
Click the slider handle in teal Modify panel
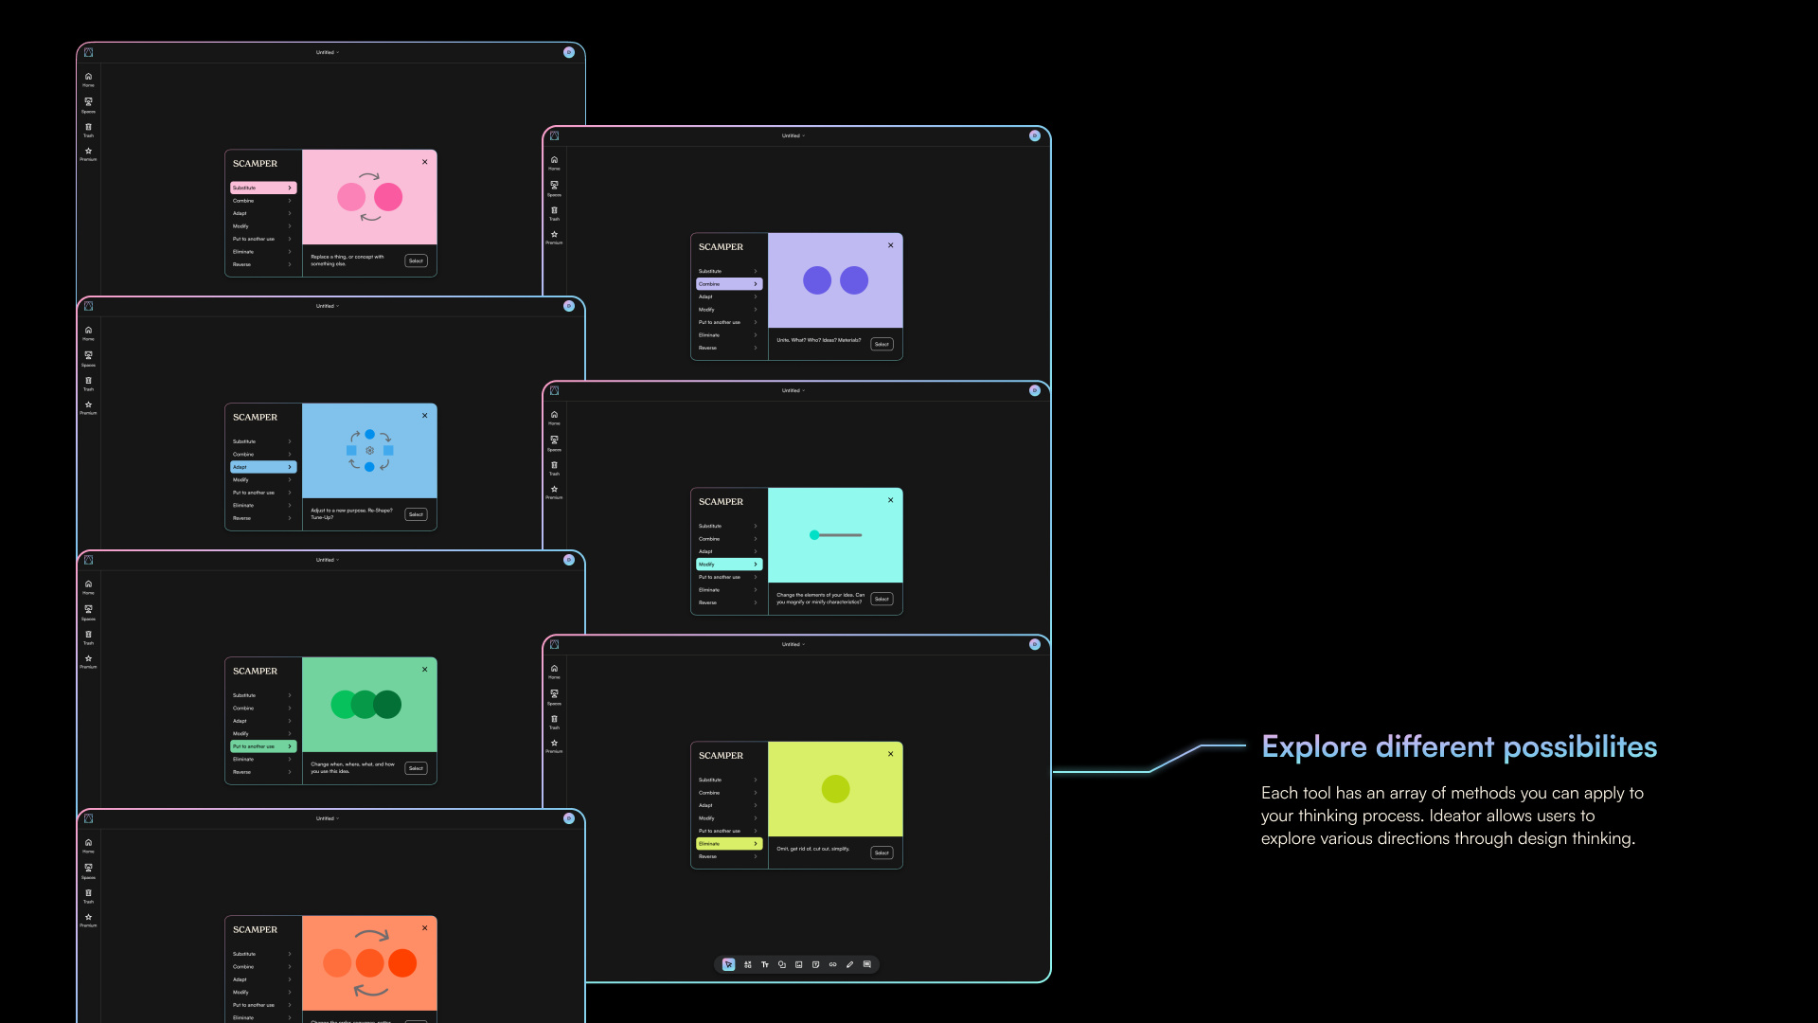pos(813,535)
